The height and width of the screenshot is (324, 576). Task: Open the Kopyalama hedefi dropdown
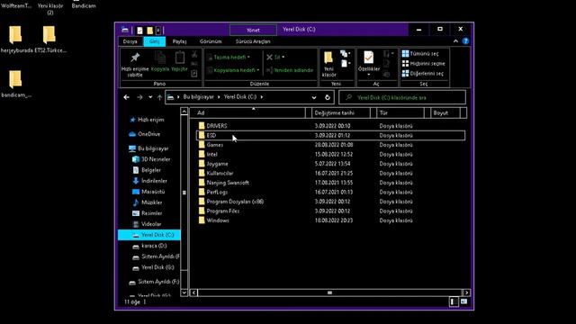[233, 70]
